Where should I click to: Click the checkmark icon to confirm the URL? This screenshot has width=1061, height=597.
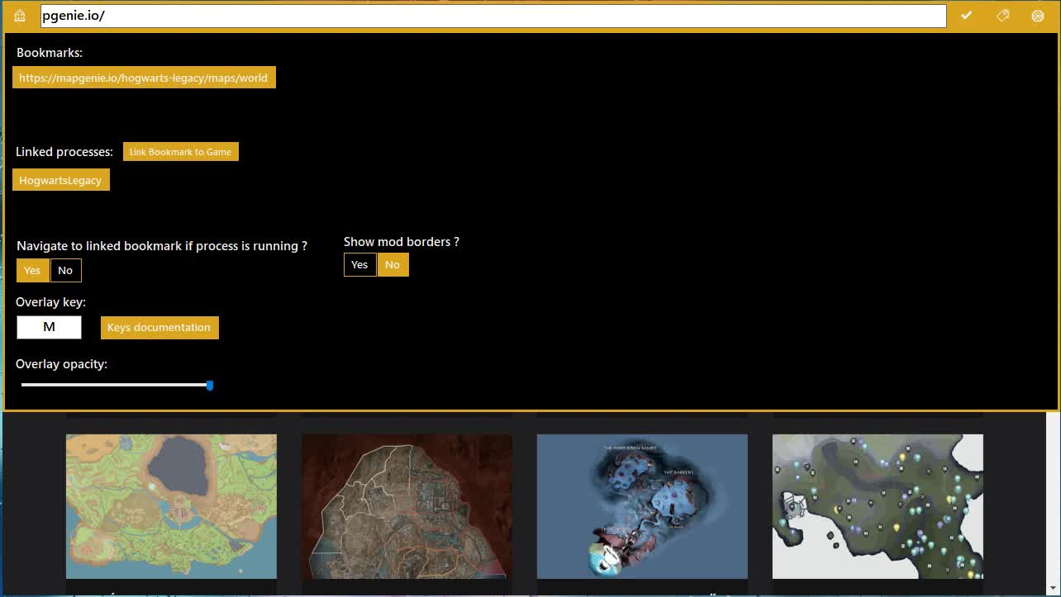click(x=966, y=16)
